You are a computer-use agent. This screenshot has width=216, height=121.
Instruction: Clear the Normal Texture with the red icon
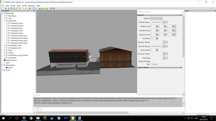(167, 46)
